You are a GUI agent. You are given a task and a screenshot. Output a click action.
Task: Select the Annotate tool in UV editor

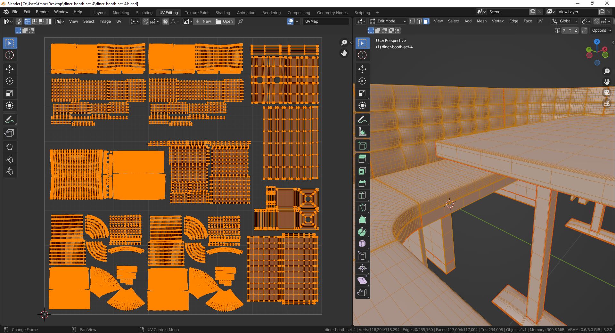[x=10, y=120]
